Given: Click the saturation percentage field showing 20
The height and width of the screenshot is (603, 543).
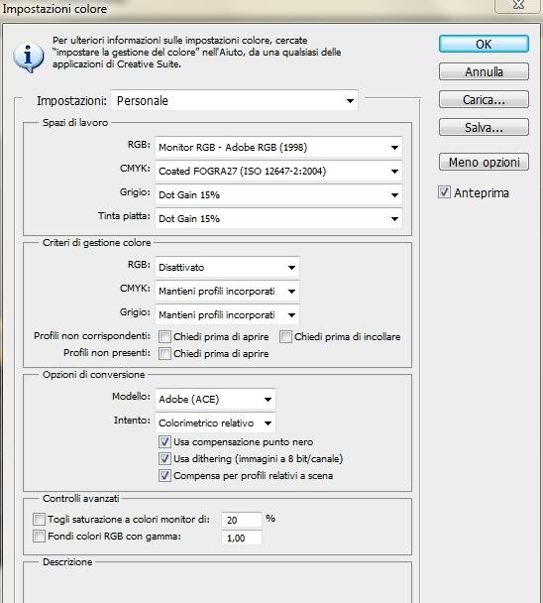Looking at the screenshot, I should click(242, 520).
